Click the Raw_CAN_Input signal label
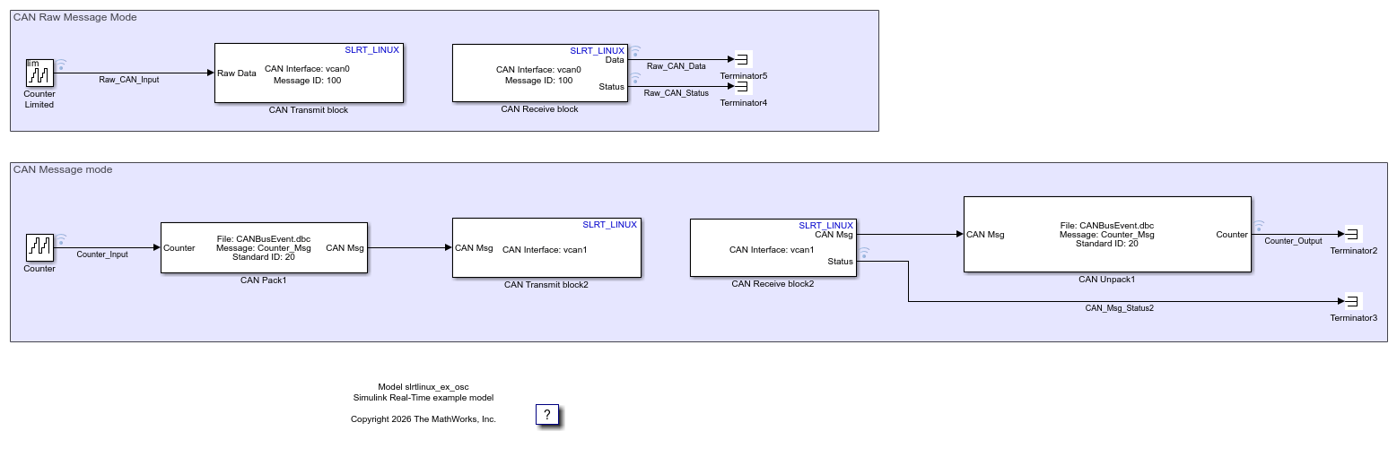Image resolution: width=1397 pixels, height=457 pixels. click(x=129, y=80)
